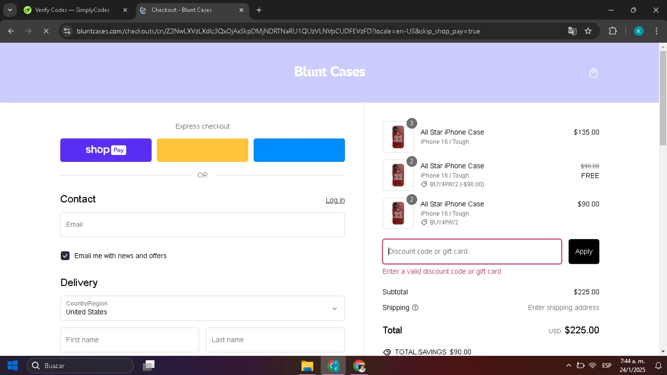Click the Shipping info question mark icon

tap(415, 307)
